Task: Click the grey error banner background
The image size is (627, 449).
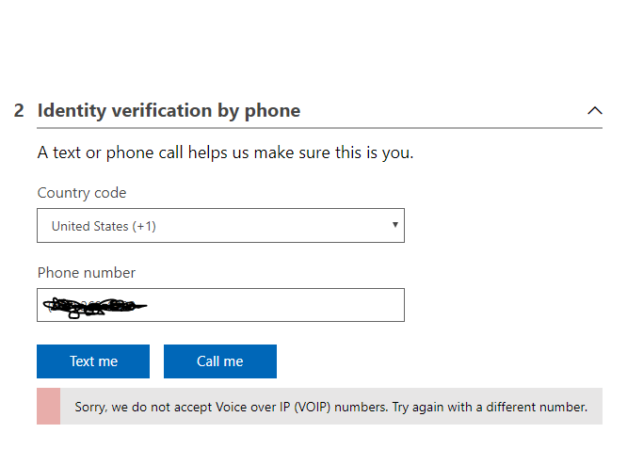Action: pos(595,417)
